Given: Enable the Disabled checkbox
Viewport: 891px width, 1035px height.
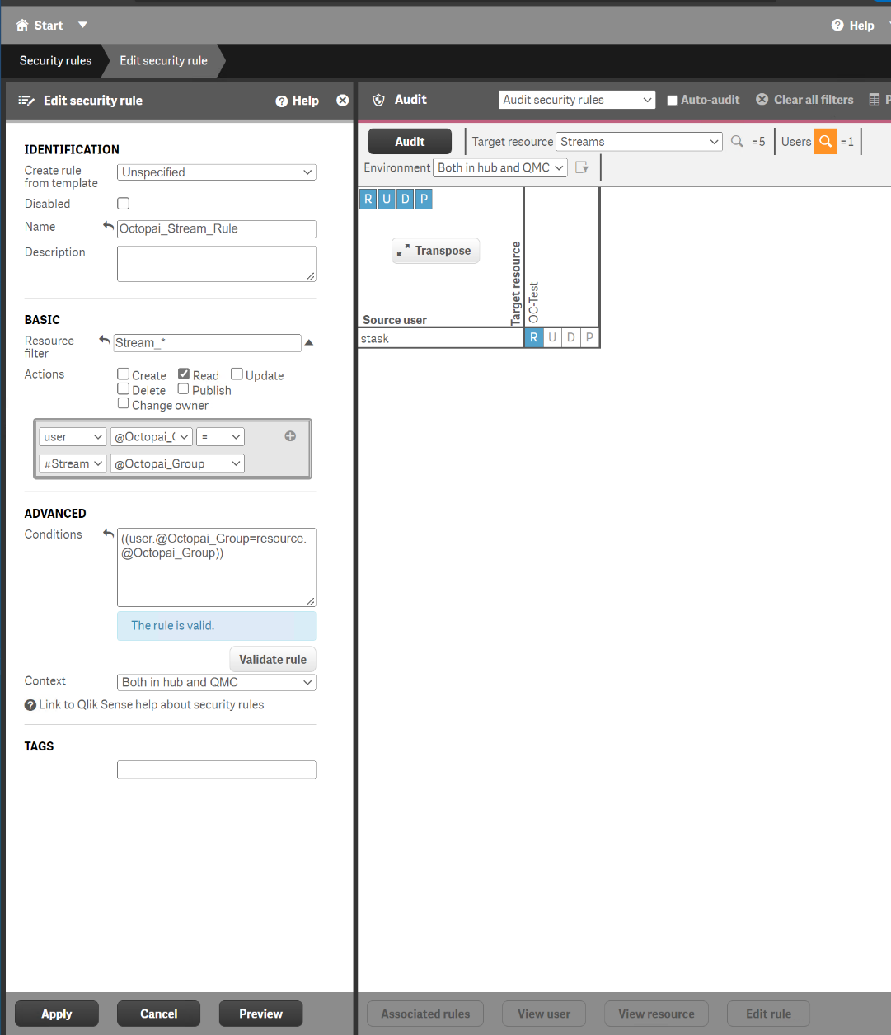Looking at the screenshot, I should [124, 204].
